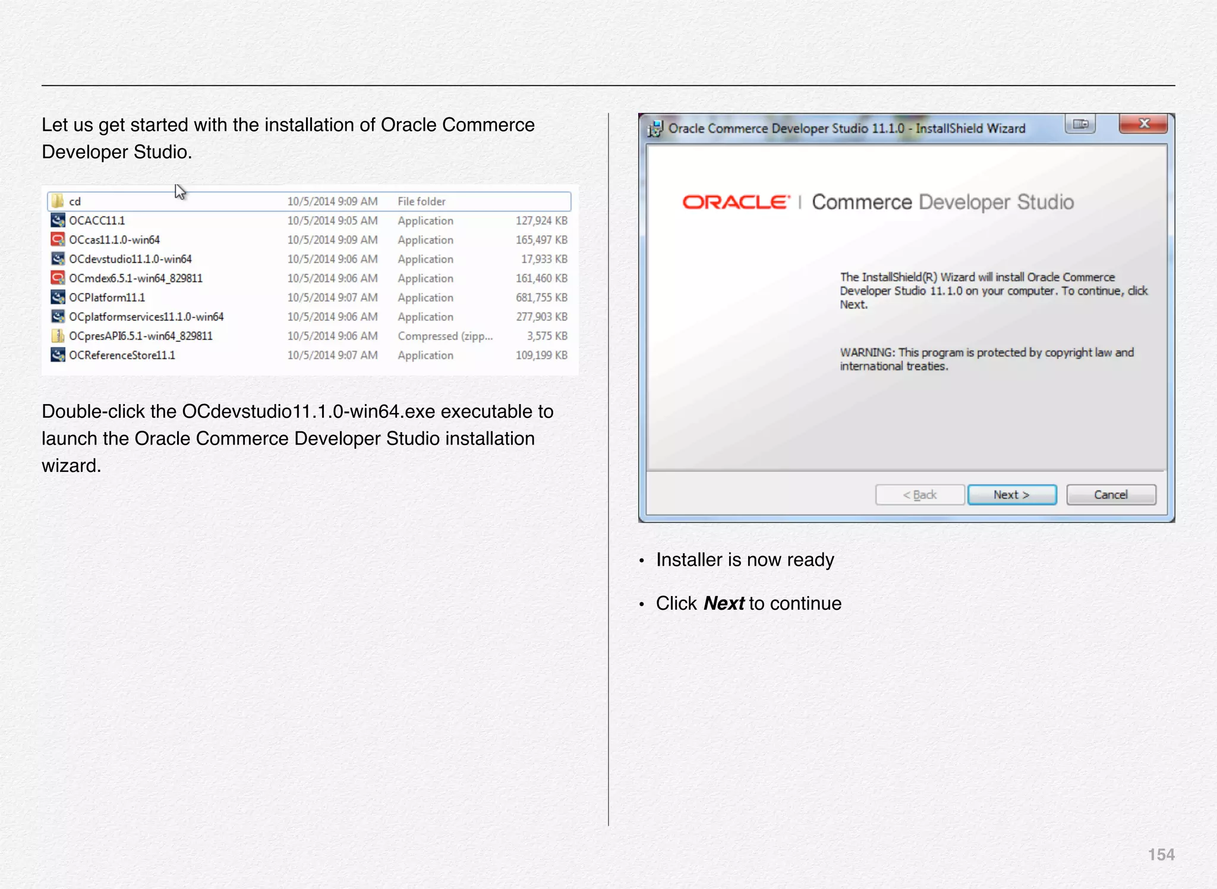Select the file name OCReferenceStore11.1
Image resolution: width=1217 pixels, height=889 pixels.
click(122, 355)
